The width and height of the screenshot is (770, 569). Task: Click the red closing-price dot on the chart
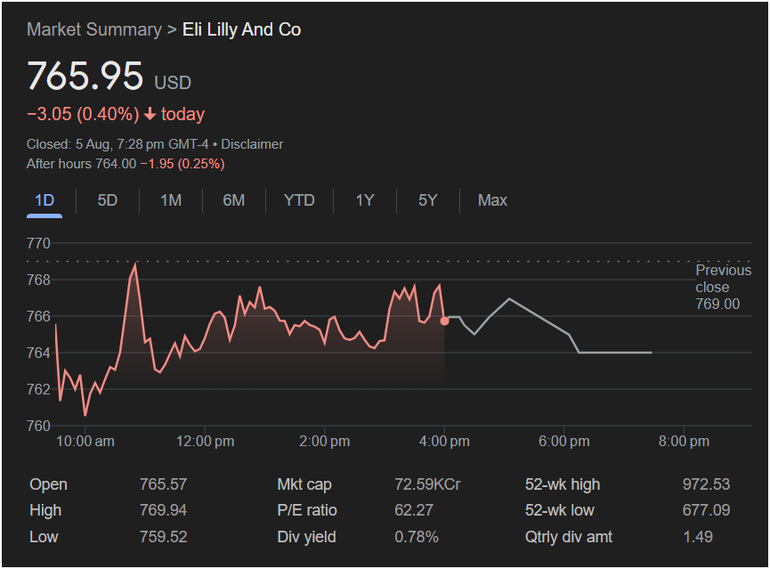click(x=445, y=321)
